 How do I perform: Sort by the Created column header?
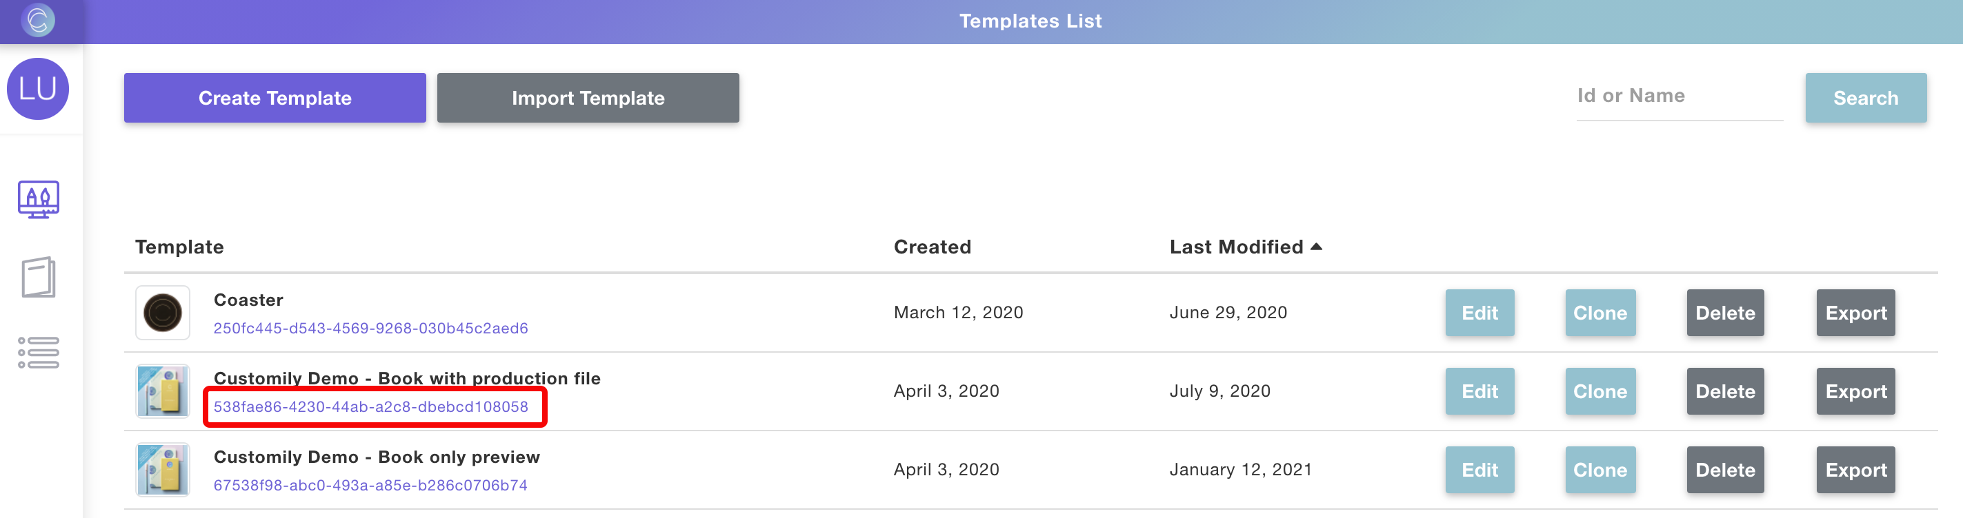click(x=932, y=247)
